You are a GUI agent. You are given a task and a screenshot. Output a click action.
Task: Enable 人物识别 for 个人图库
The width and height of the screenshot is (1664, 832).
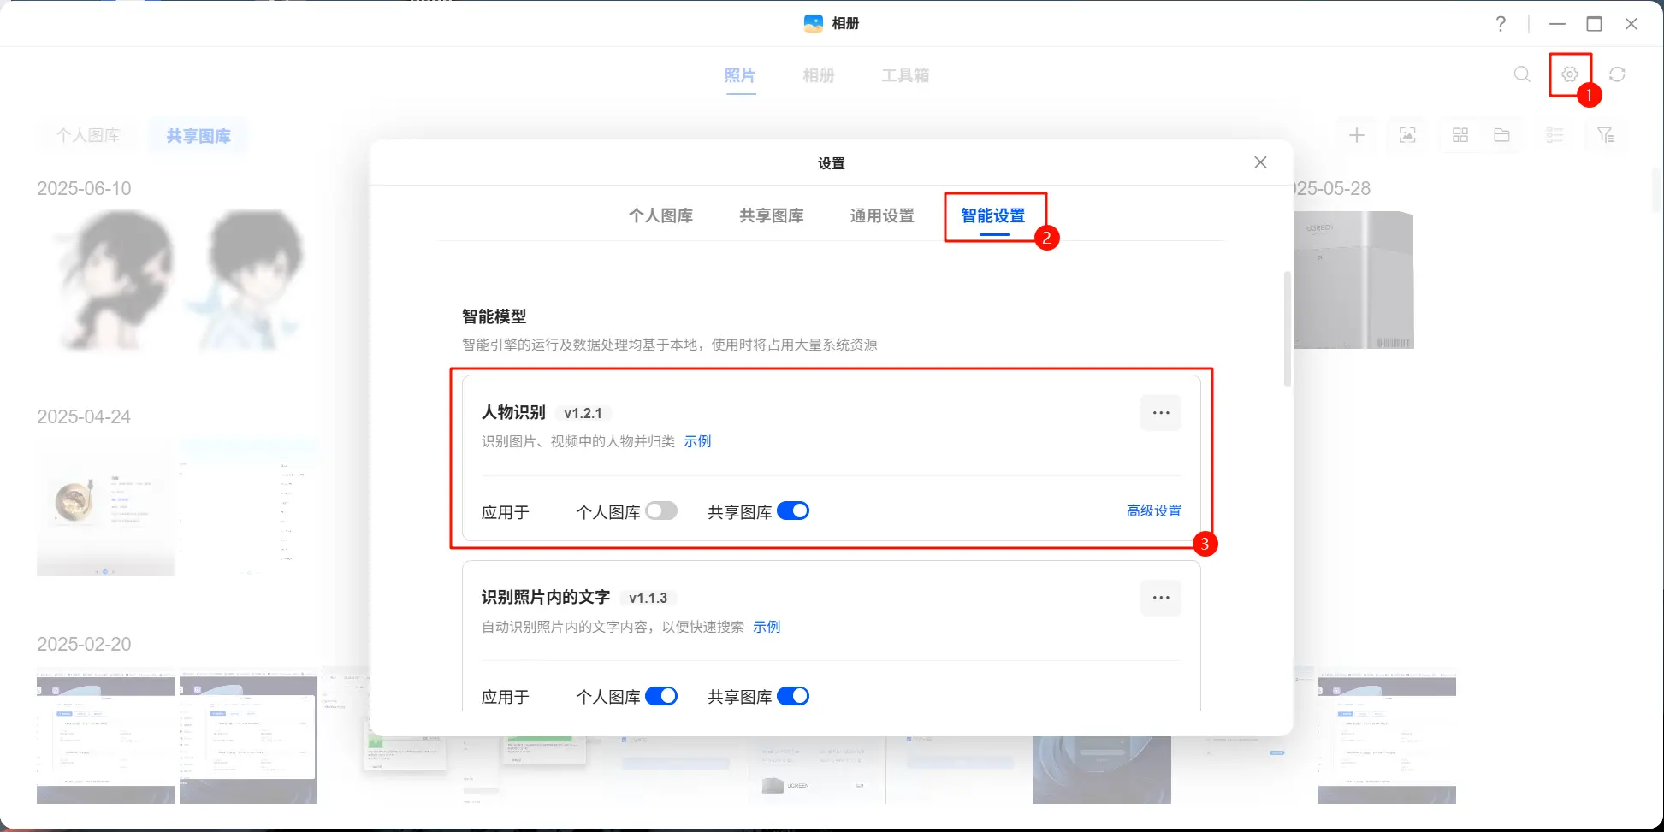[661, 511]
